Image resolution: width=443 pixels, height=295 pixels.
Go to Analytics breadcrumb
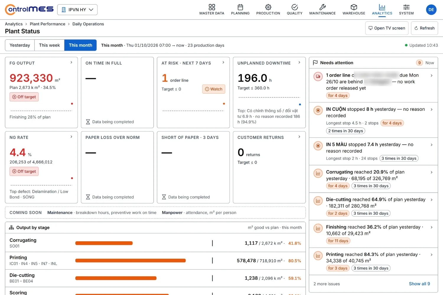pyautogui.click(x=14, y=24)
